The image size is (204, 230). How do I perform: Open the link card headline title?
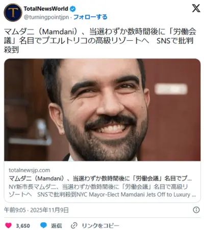click(100, 179)
